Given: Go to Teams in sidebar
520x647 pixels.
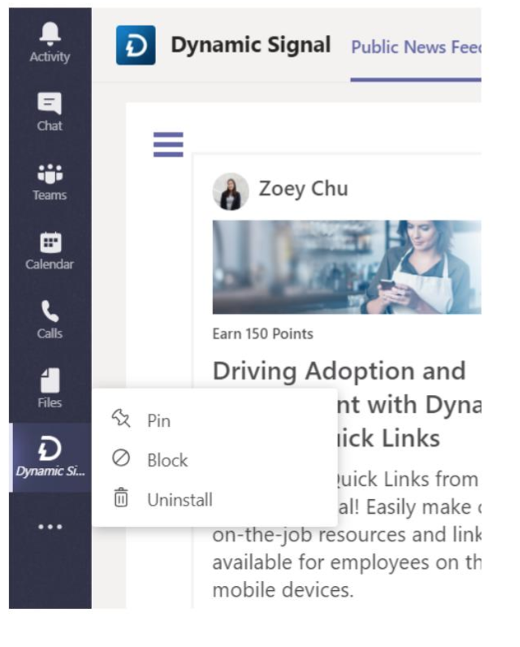Looking at the screenshot, I should [50, 181].
